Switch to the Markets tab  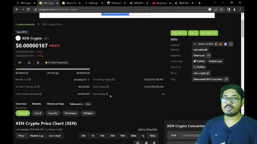(37, 104)
